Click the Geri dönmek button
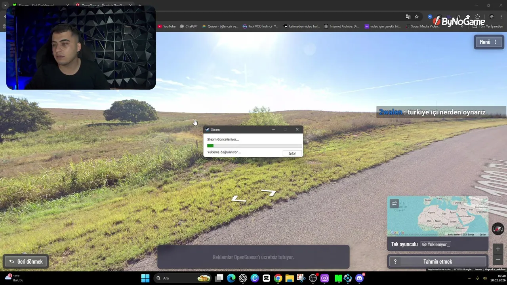 point(26,262)
